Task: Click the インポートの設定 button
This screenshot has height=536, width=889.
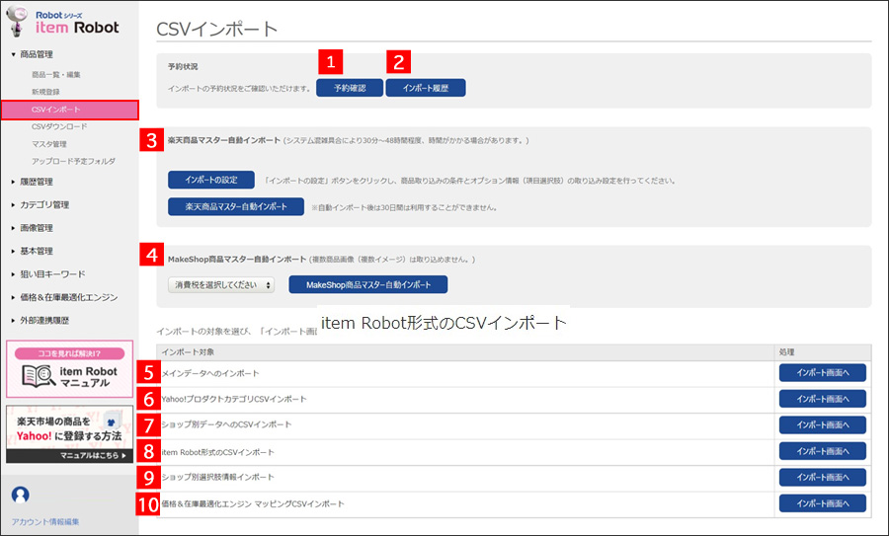Action: pyautogui.click(x=211, y=181)
